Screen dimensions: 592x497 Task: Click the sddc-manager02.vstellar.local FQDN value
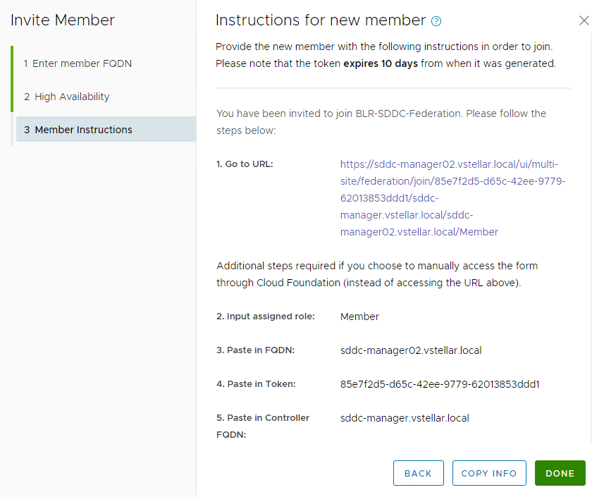pos(411,350)
